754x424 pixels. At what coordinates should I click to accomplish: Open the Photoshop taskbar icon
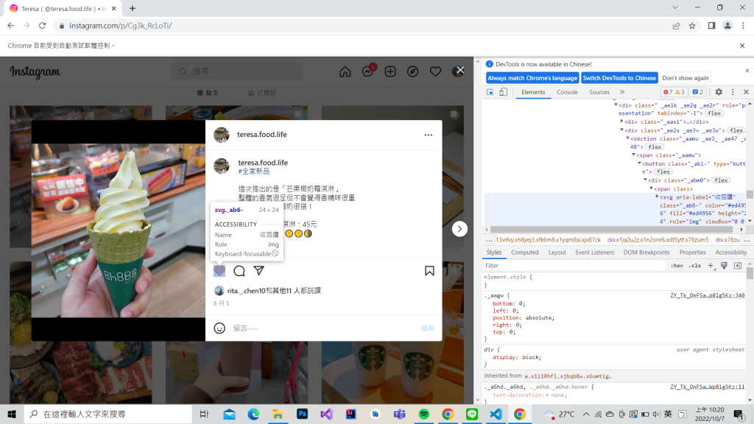[302, 414]
